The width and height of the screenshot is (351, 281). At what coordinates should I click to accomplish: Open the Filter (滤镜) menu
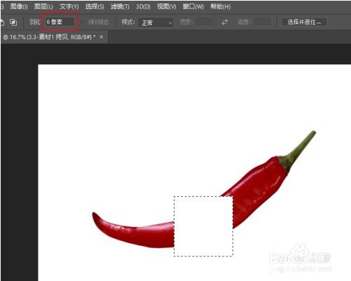[120, 6]
